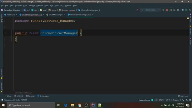Open the Navigate menu
The width and height of the screenshot is (192, 108).
18,6
